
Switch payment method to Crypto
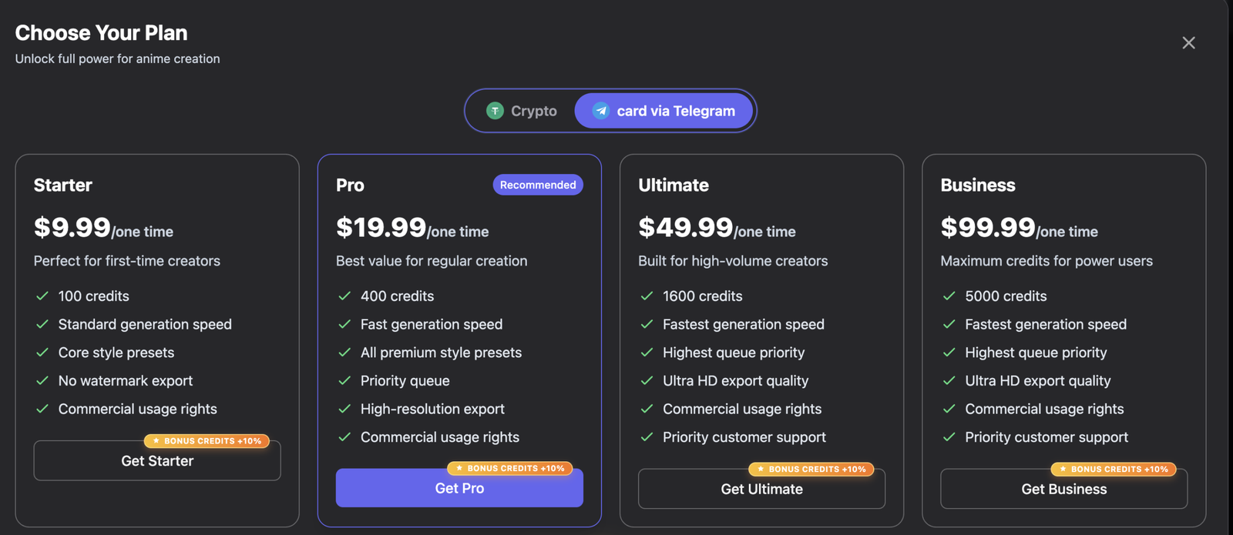522,111
